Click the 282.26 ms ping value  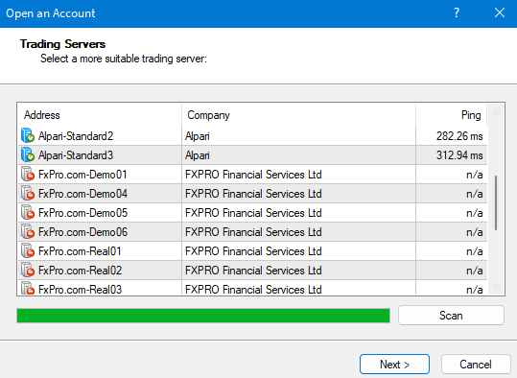click(x=459, y=136)
